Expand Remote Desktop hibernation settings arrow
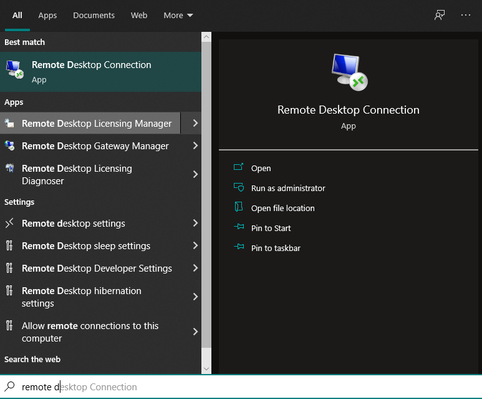482x399 pixels. [x=195, y=297]
